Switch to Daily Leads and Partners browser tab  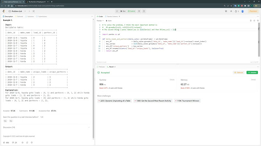(x=13, y=2)
